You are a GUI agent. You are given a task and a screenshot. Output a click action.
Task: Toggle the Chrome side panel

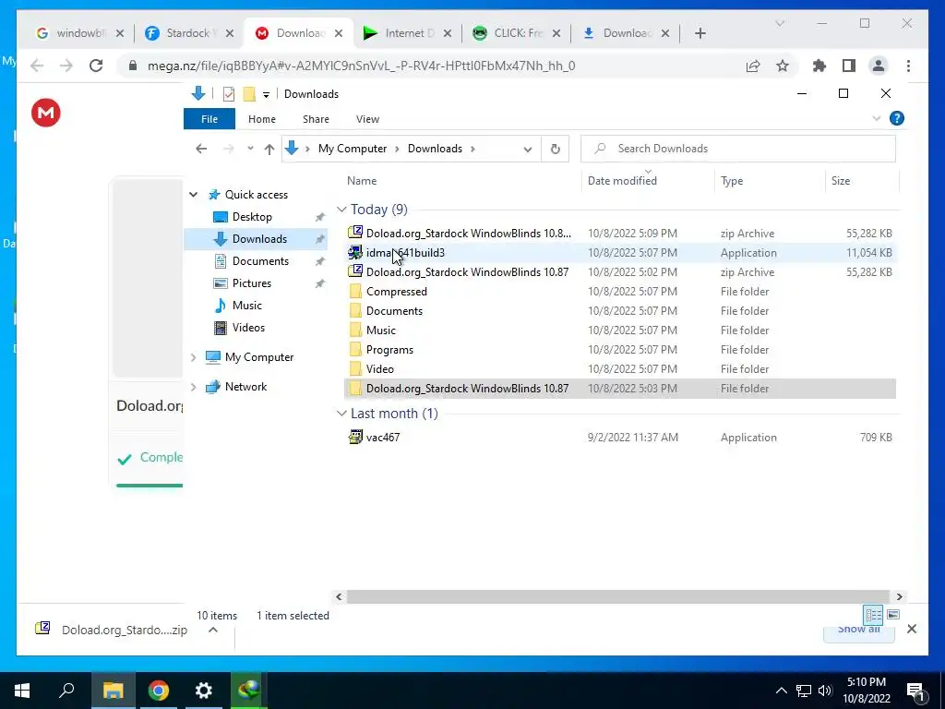tap(849, 66)
